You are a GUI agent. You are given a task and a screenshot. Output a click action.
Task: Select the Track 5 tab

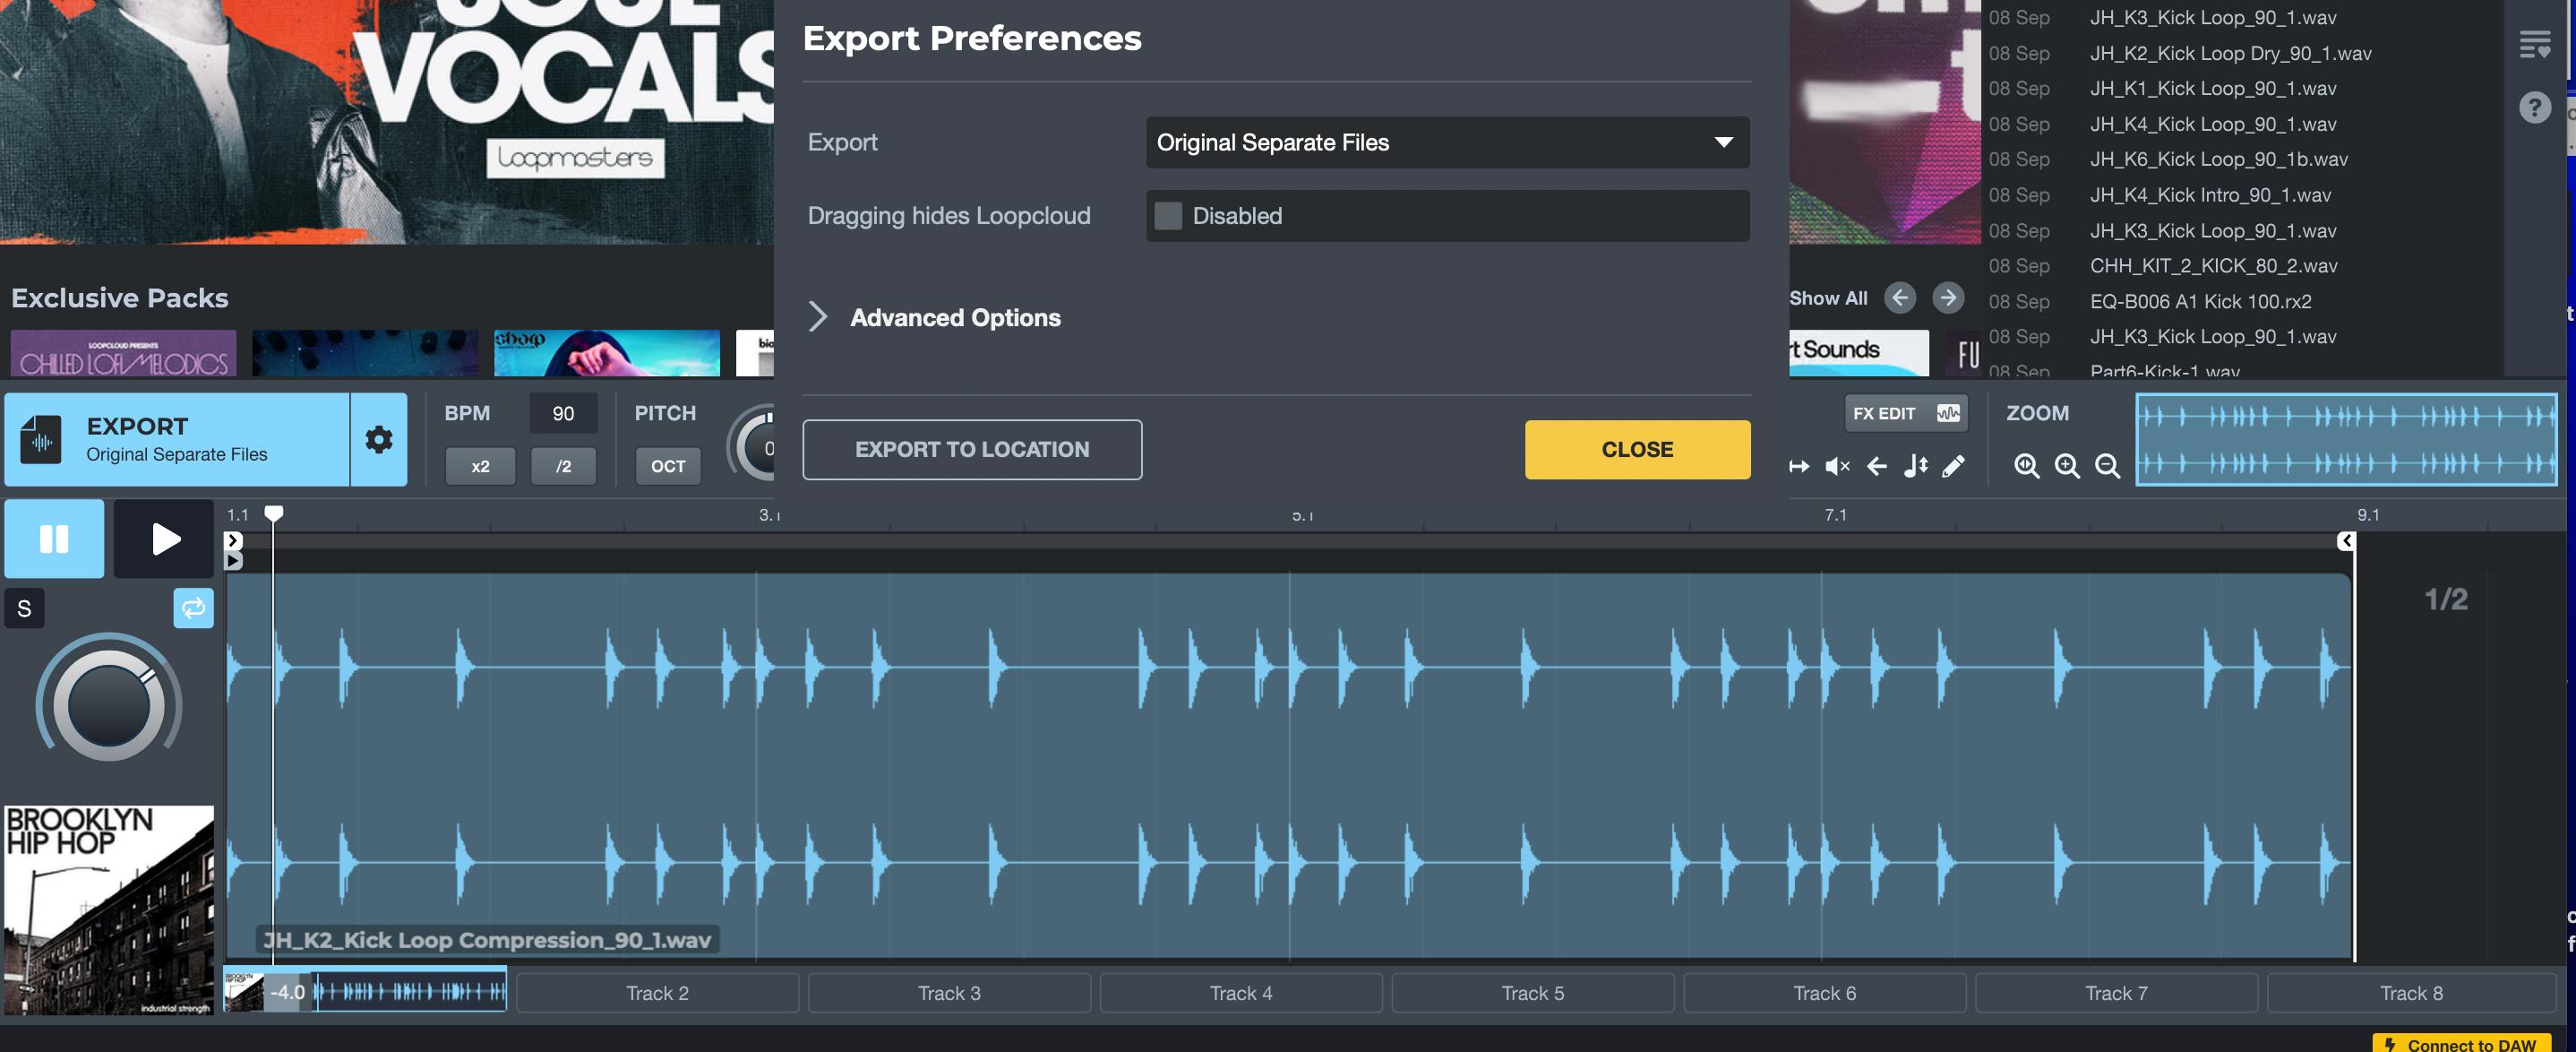[1532, 993]
